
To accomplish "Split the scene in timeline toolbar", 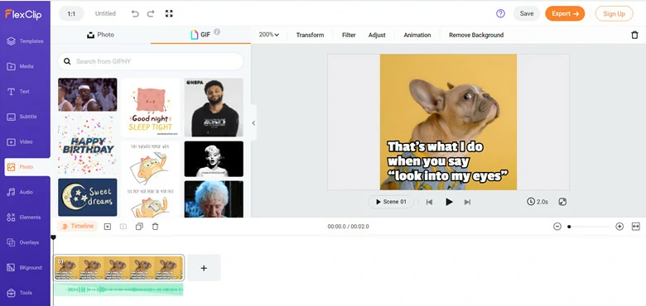I will (x=123, y=227).
